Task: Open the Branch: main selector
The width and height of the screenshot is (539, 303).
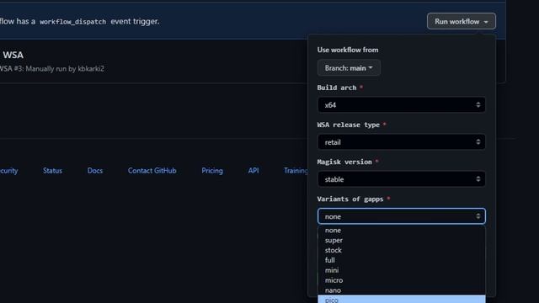Action: tap(349, 68)
